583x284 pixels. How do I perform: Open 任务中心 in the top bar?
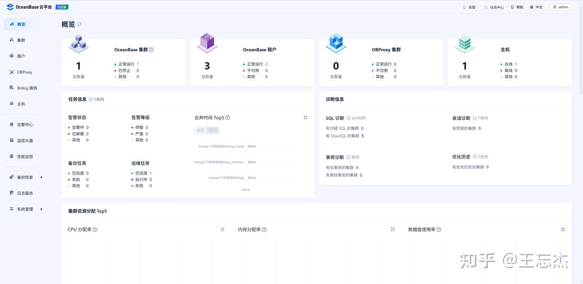[x=494, y=7]
